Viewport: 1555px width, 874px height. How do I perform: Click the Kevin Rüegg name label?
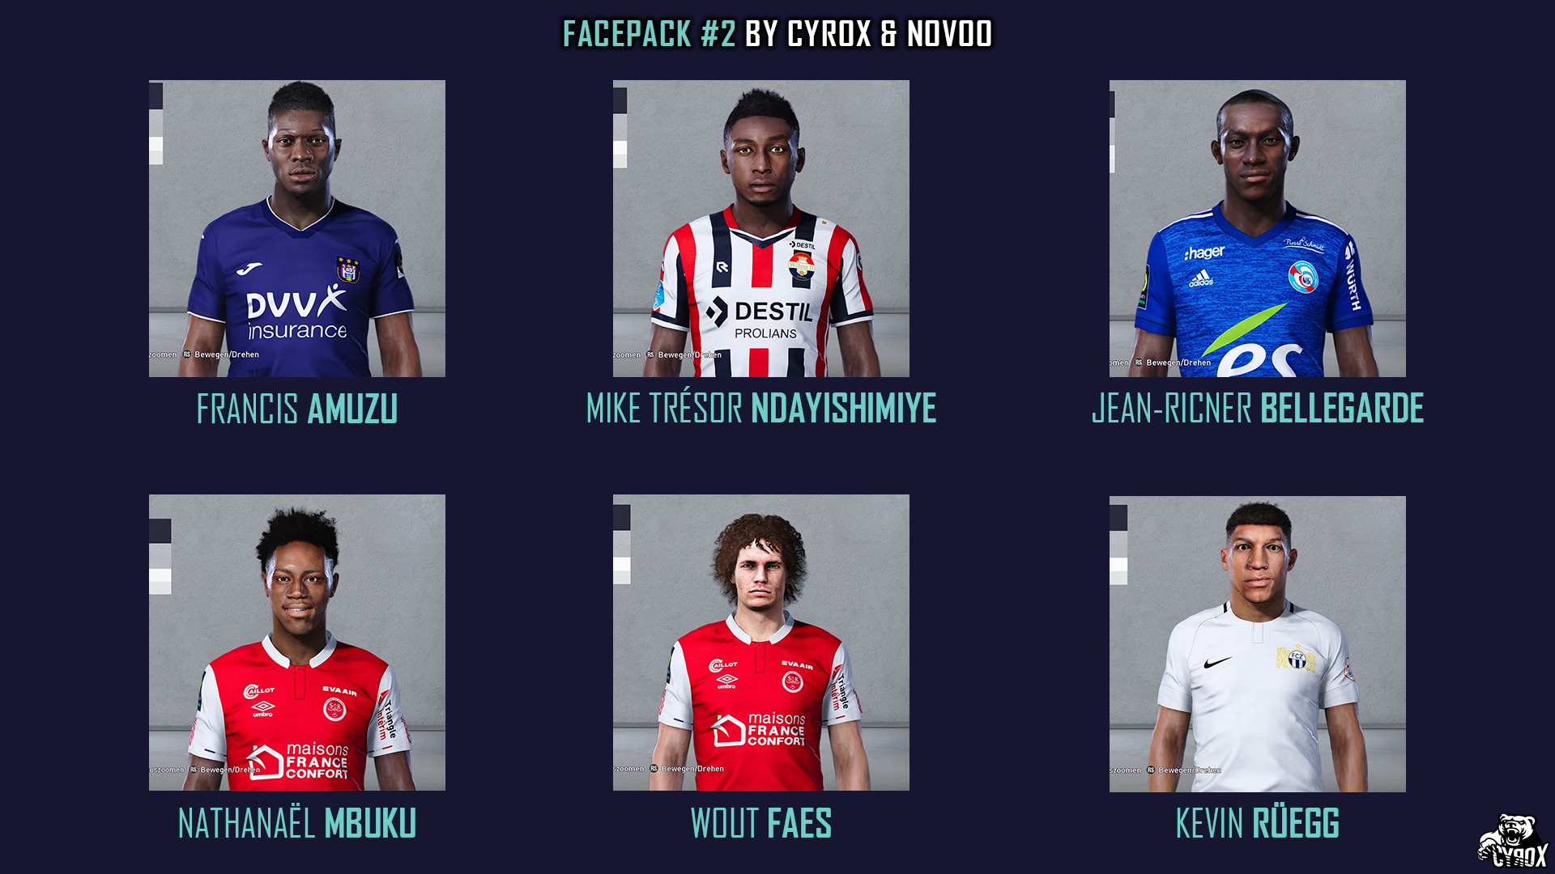tap(1258, 824)
